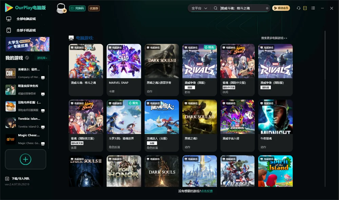Click the customer service headset icon
Viewport: 339px width, 200px height.
(298, 8)
